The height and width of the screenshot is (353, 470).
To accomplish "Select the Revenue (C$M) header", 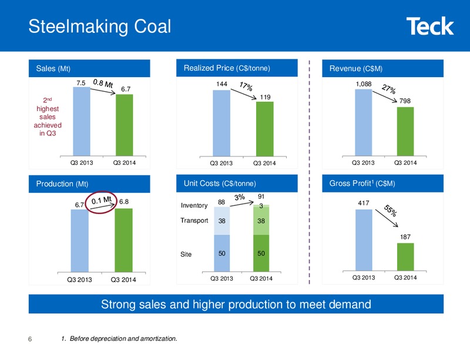I will pos(383,68).
